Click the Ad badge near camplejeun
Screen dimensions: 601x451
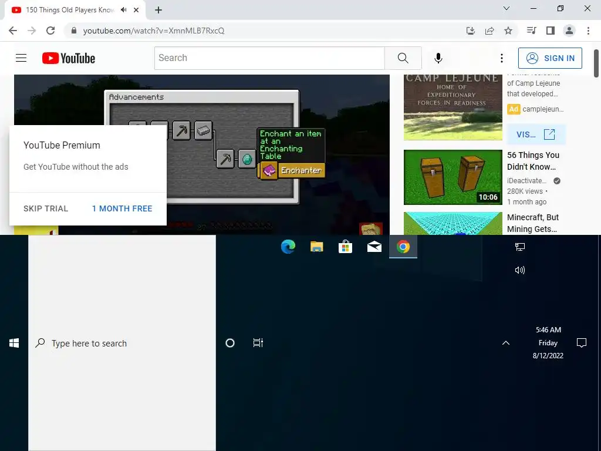click(514, 109)
